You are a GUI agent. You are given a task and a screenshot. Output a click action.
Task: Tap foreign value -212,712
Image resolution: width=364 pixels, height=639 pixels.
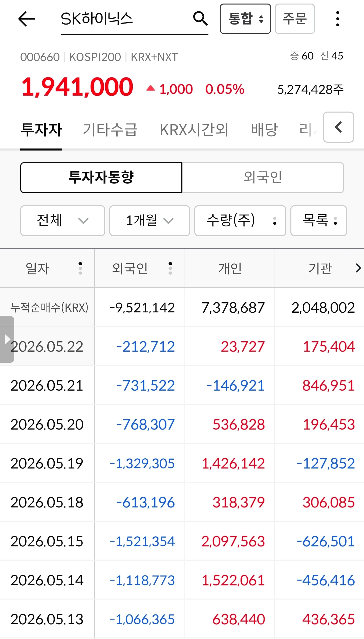(x=145, y=347)
